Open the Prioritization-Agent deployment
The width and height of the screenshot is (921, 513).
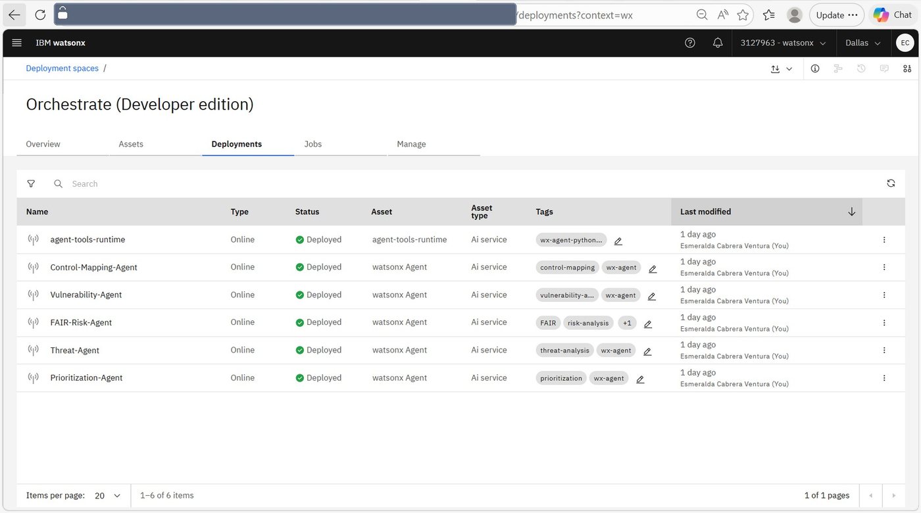[86, 378]
